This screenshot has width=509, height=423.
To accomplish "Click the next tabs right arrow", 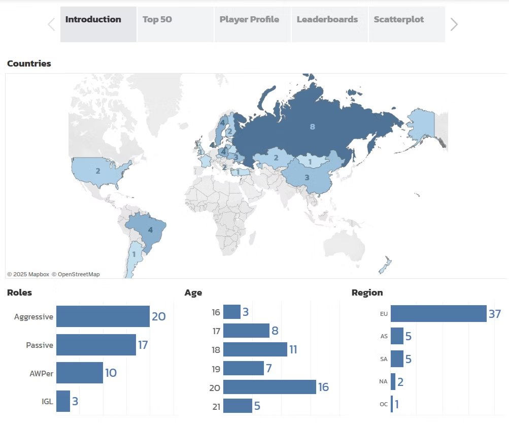I will [454, 24].
